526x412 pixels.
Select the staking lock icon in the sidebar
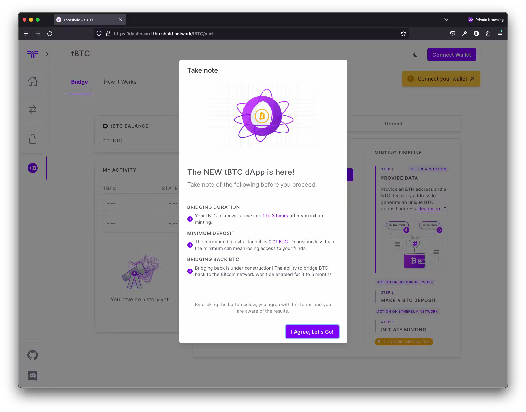[33, 139]
